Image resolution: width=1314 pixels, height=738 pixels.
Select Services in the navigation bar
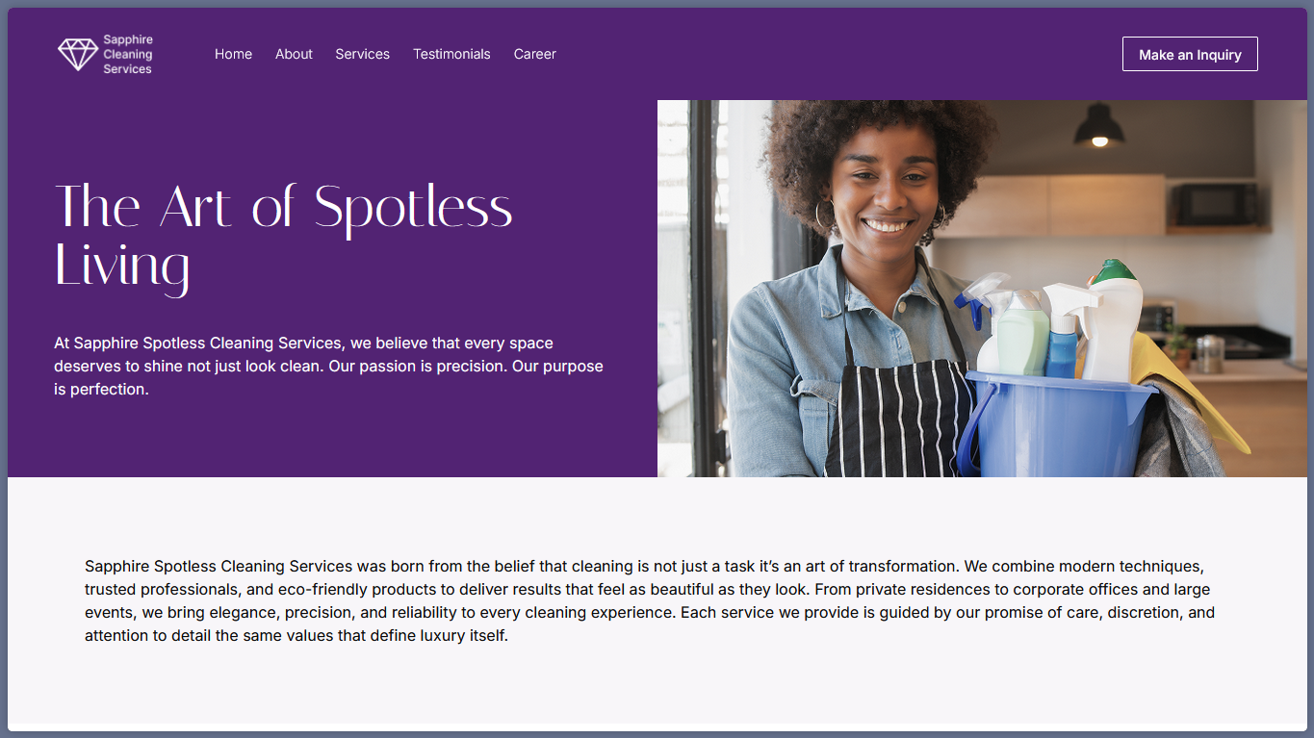(362, 54)
